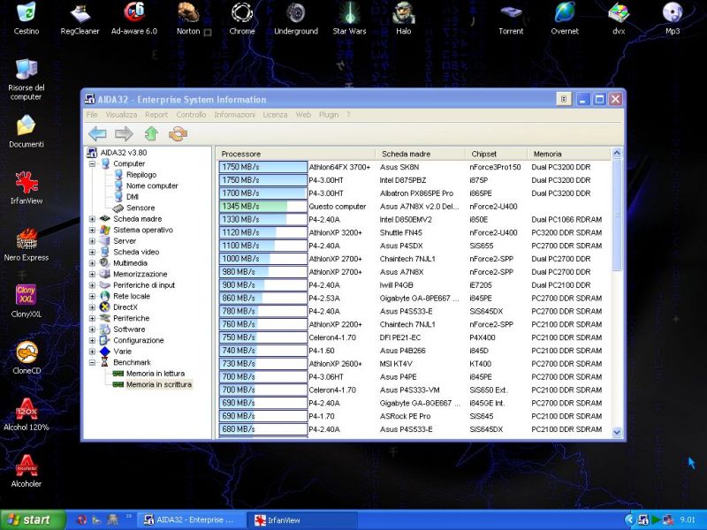Expand the Memorizzazione tree node
The height and width of the screenshot is (530, 707).
tap(92, 274)
